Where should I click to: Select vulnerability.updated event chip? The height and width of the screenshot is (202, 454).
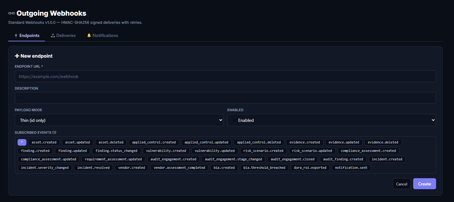tap(214, 151)
